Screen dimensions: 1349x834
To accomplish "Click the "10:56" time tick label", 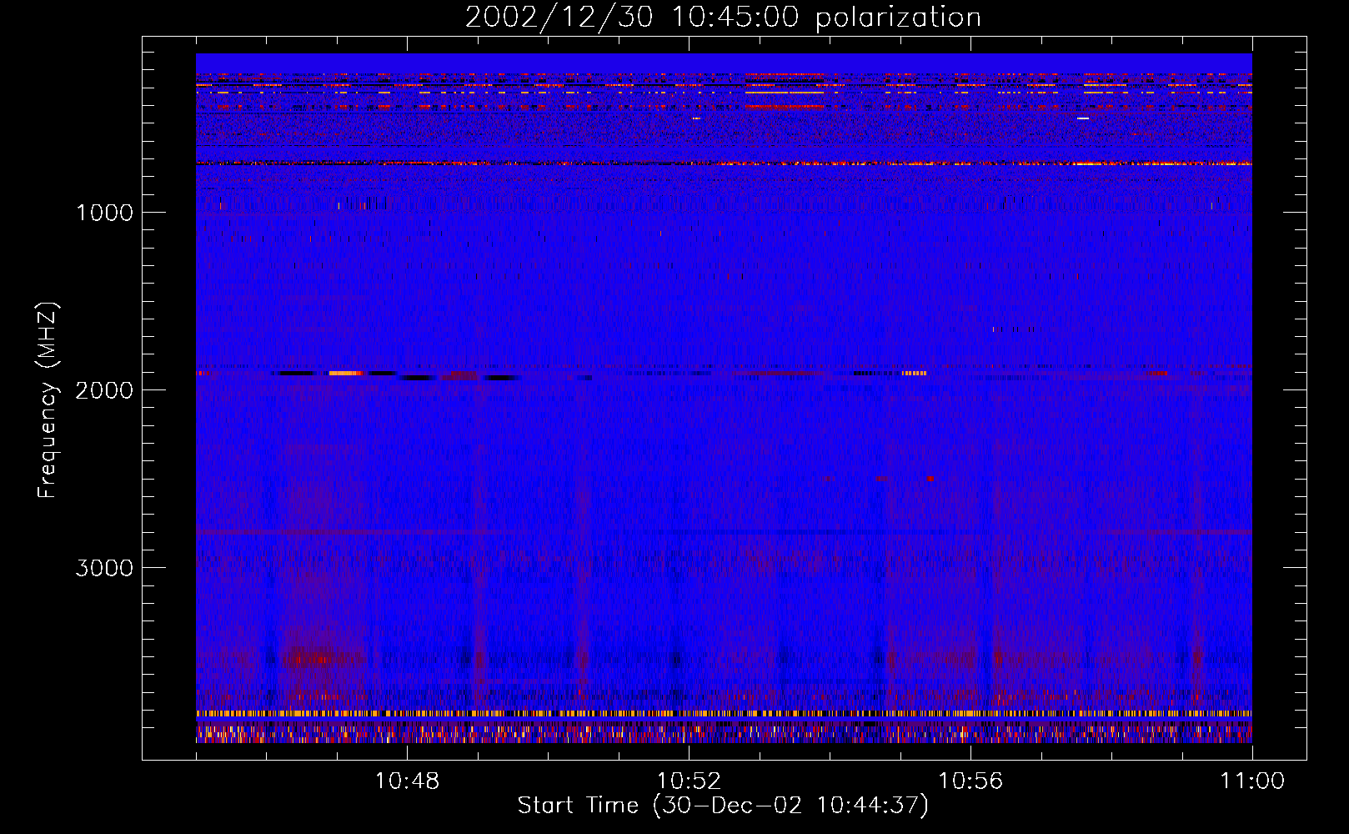I will 970,781.
